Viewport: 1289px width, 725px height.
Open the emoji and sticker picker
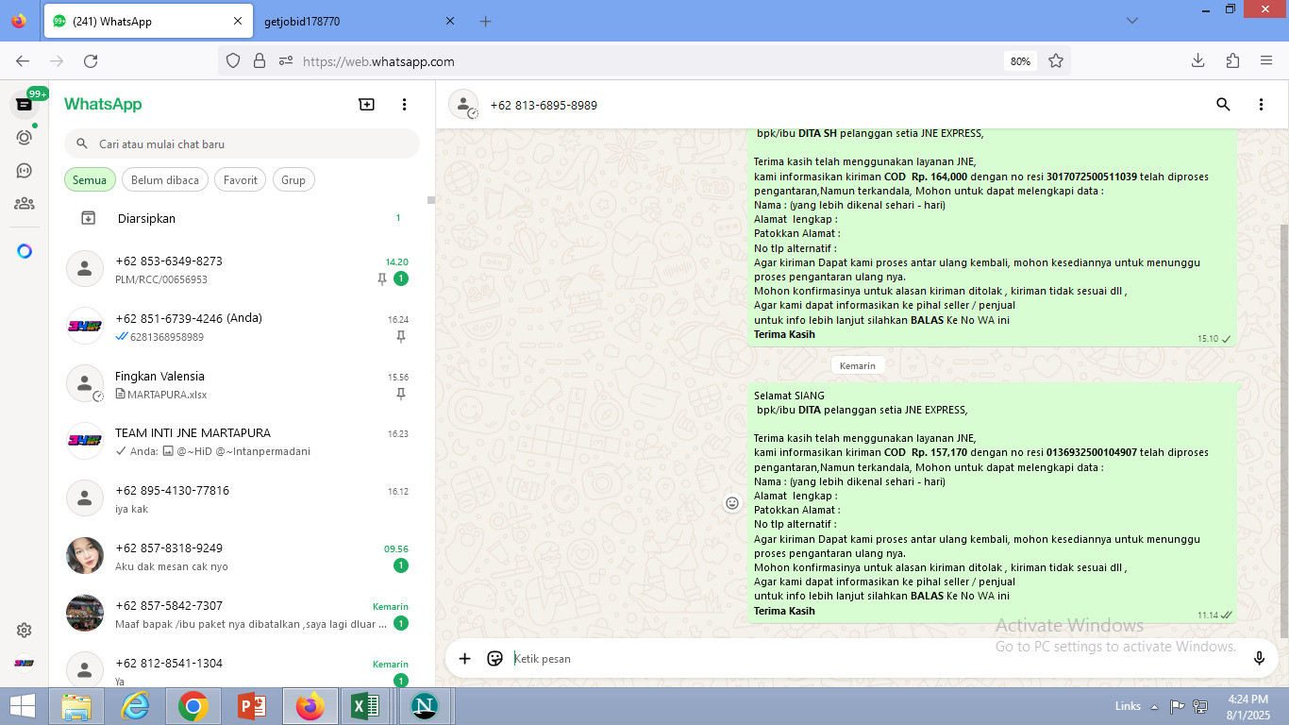[x=494, y=658]
